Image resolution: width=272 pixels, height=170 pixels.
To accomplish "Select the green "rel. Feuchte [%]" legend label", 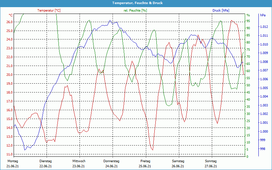I will [135, 11].
